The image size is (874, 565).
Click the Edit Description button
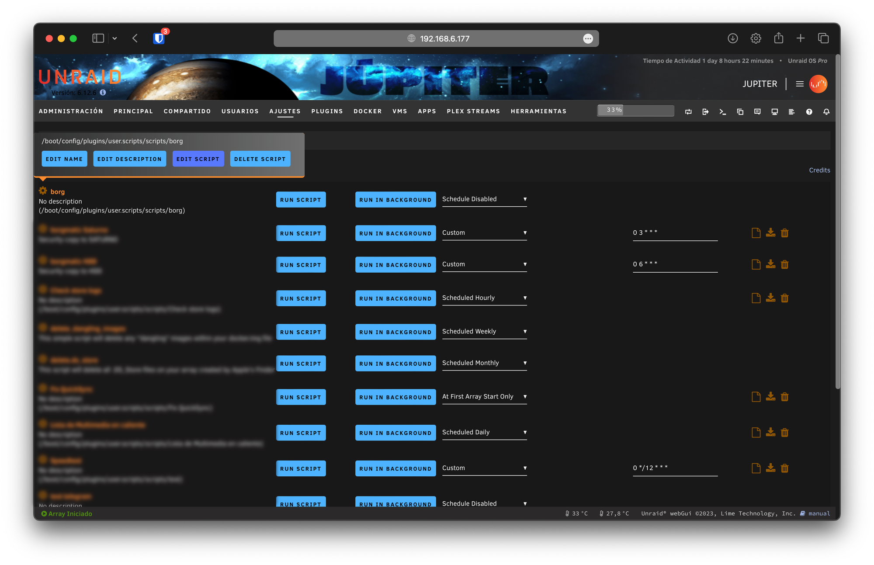(129, 159)
